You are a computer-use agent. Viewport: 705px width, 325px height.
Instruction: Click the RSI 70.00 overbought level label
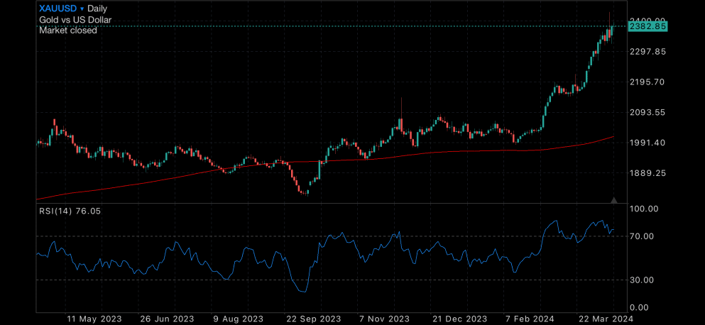tap(643, 236)
